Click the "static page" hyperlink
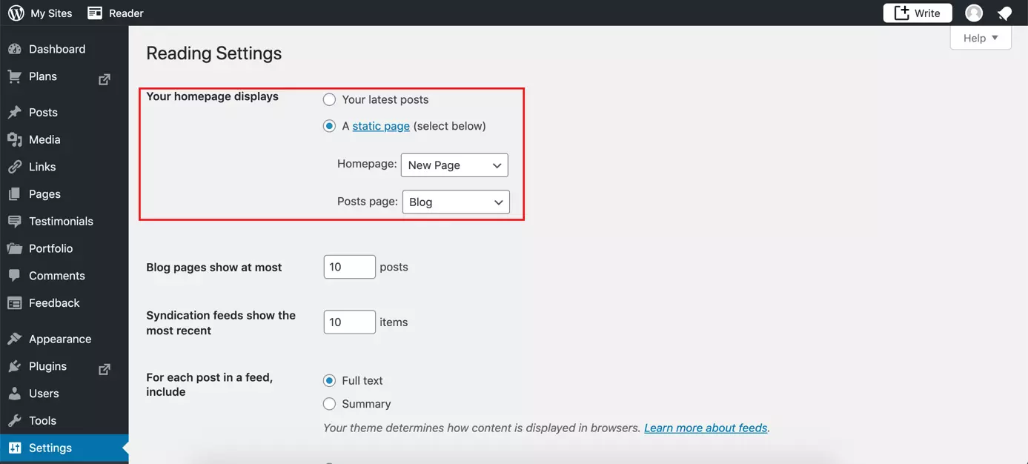The image size is (1028, 464). tap(381, 126)
